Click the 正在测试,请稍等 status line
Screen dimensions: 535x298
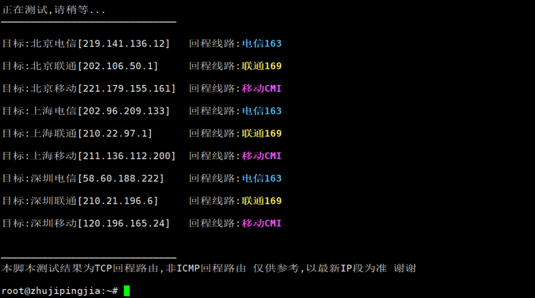pyautogui.click(x=54, y=10)
